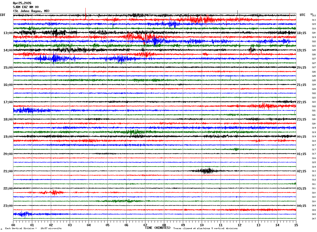Click minute 09 on the time axis

pyautogui.click(x=183, y=225)
